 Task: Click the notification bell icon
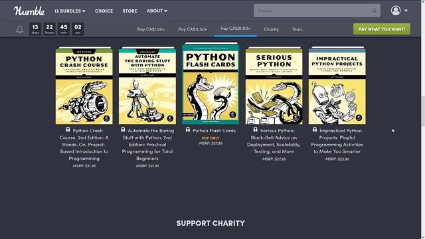[x=20, y=29]
